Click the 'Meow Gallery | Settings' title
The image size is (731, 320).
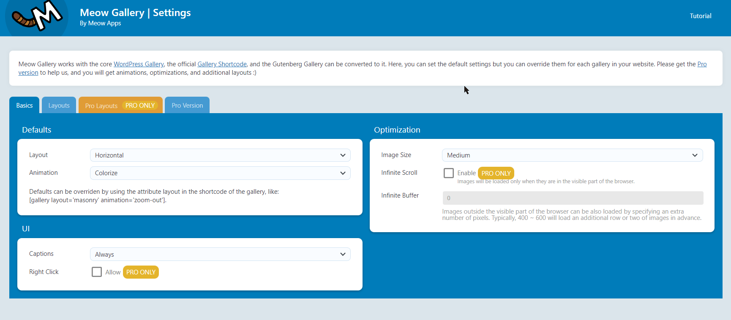(x=135, y=13)
